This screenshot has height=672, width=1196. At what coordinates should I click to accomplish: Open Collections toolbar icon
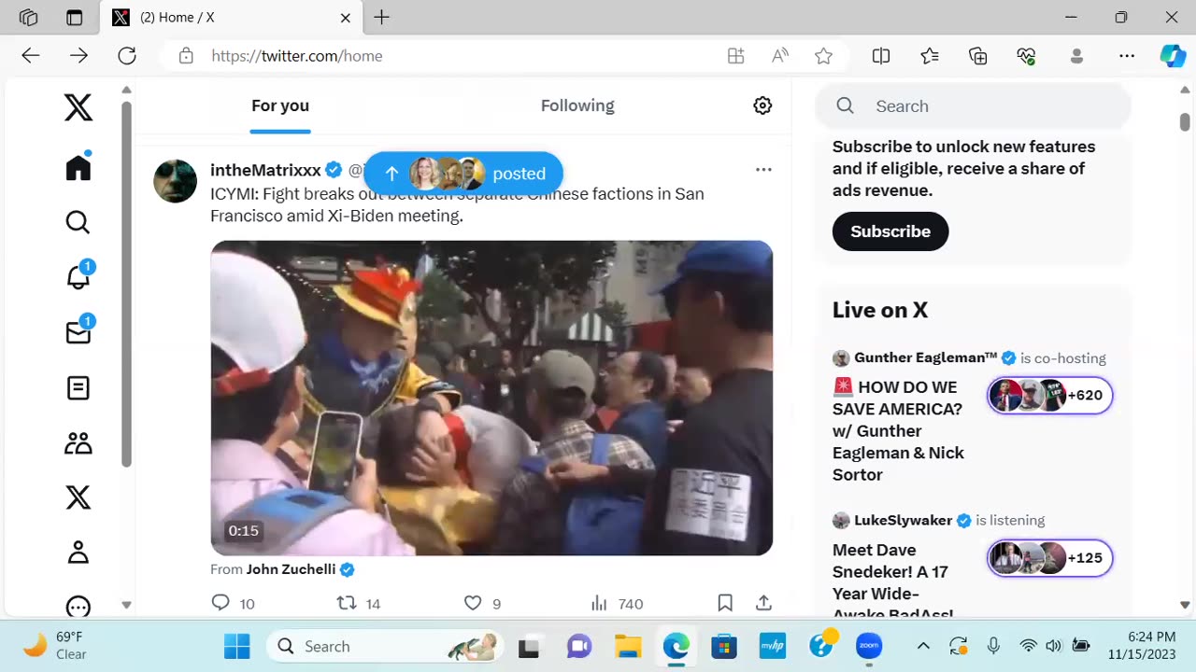(978, 56)
